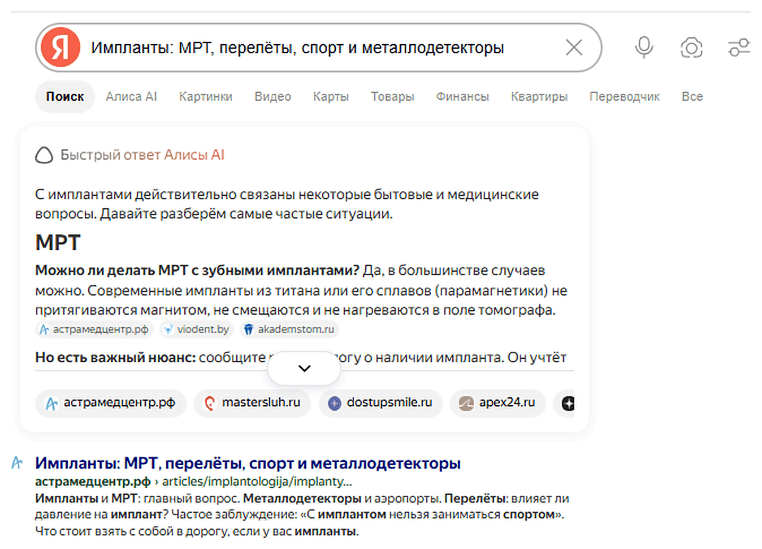Open search settings sliders icon

[739, 48]
